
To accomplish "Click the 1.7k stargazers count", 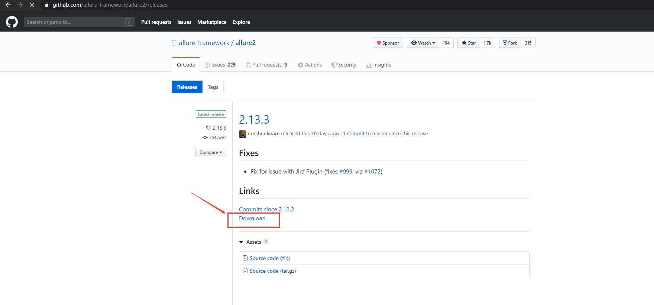I will 488,43.
